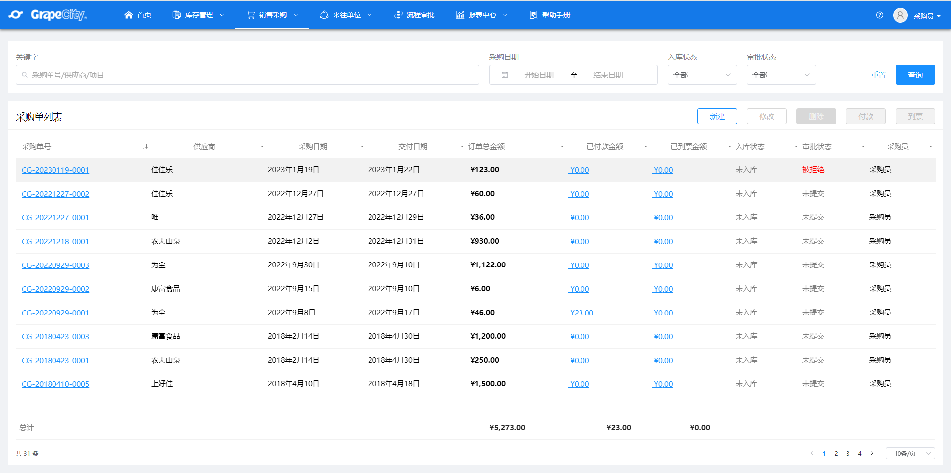
Task: Click 2022年12月31日 delivery date cell
Action: (x=396, y=241)
